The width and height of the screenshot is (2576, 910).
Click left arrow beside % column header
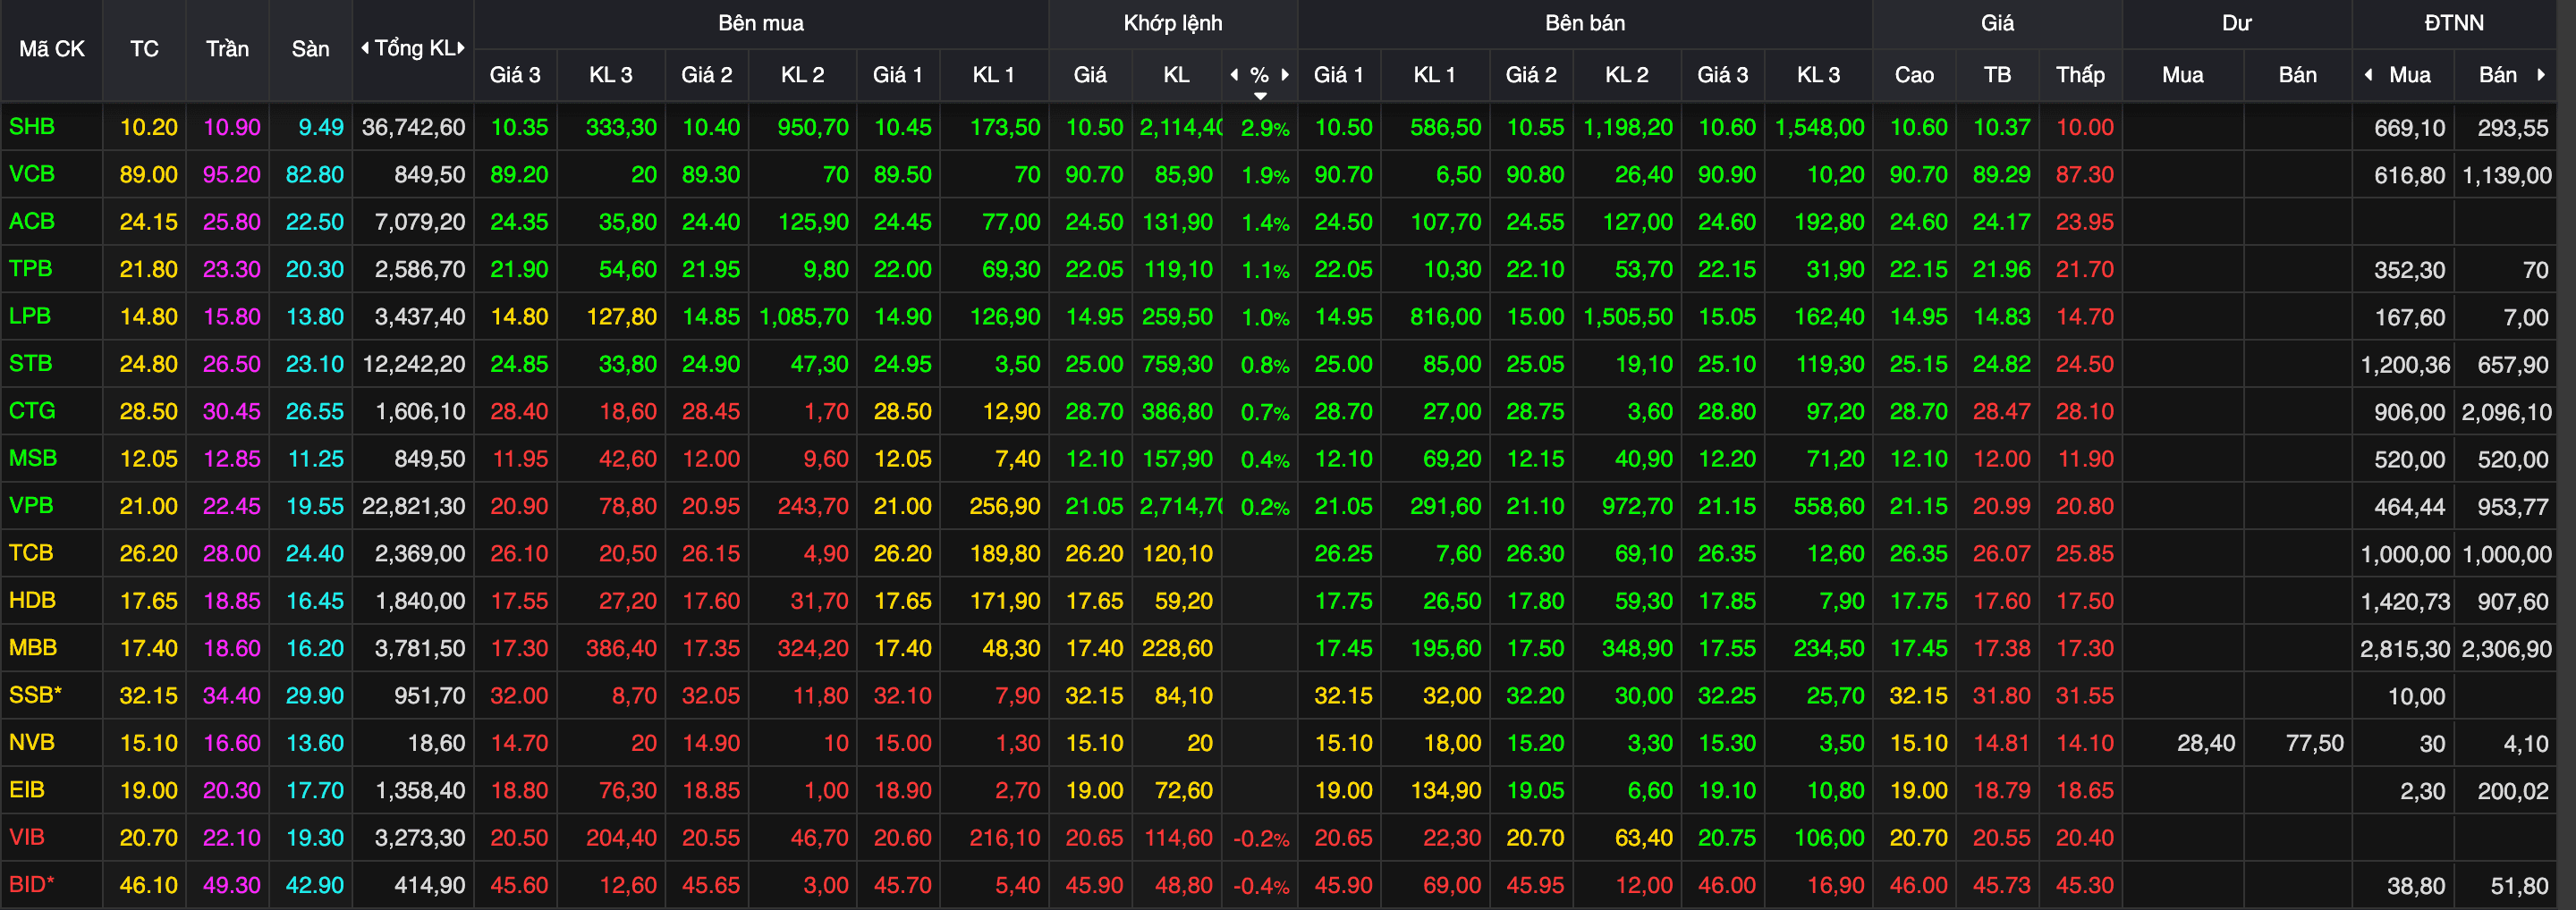coord(1234,75)
